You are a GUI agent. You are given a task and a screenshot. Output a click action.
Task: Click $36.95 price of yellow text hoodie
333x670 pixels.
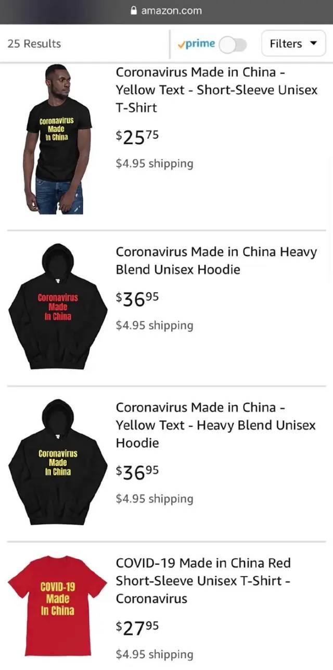point(137,472)
